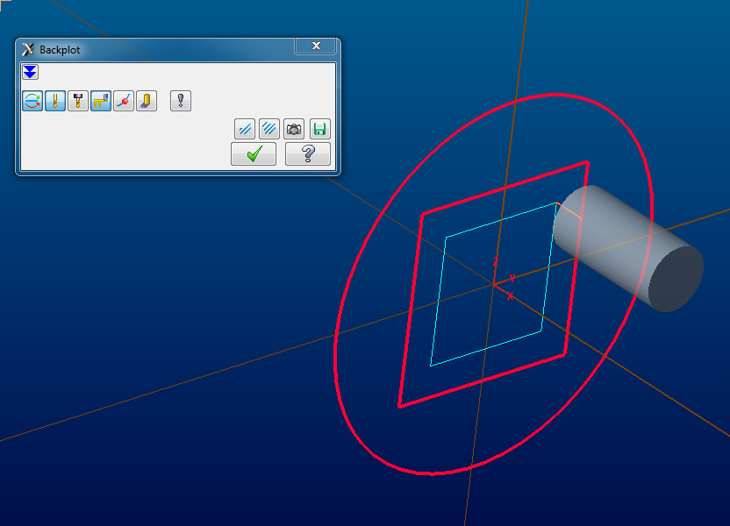Toggle the display rapid moves icon
The height and width of the screenshot is (526, 730).
click(x=101, y=101)
